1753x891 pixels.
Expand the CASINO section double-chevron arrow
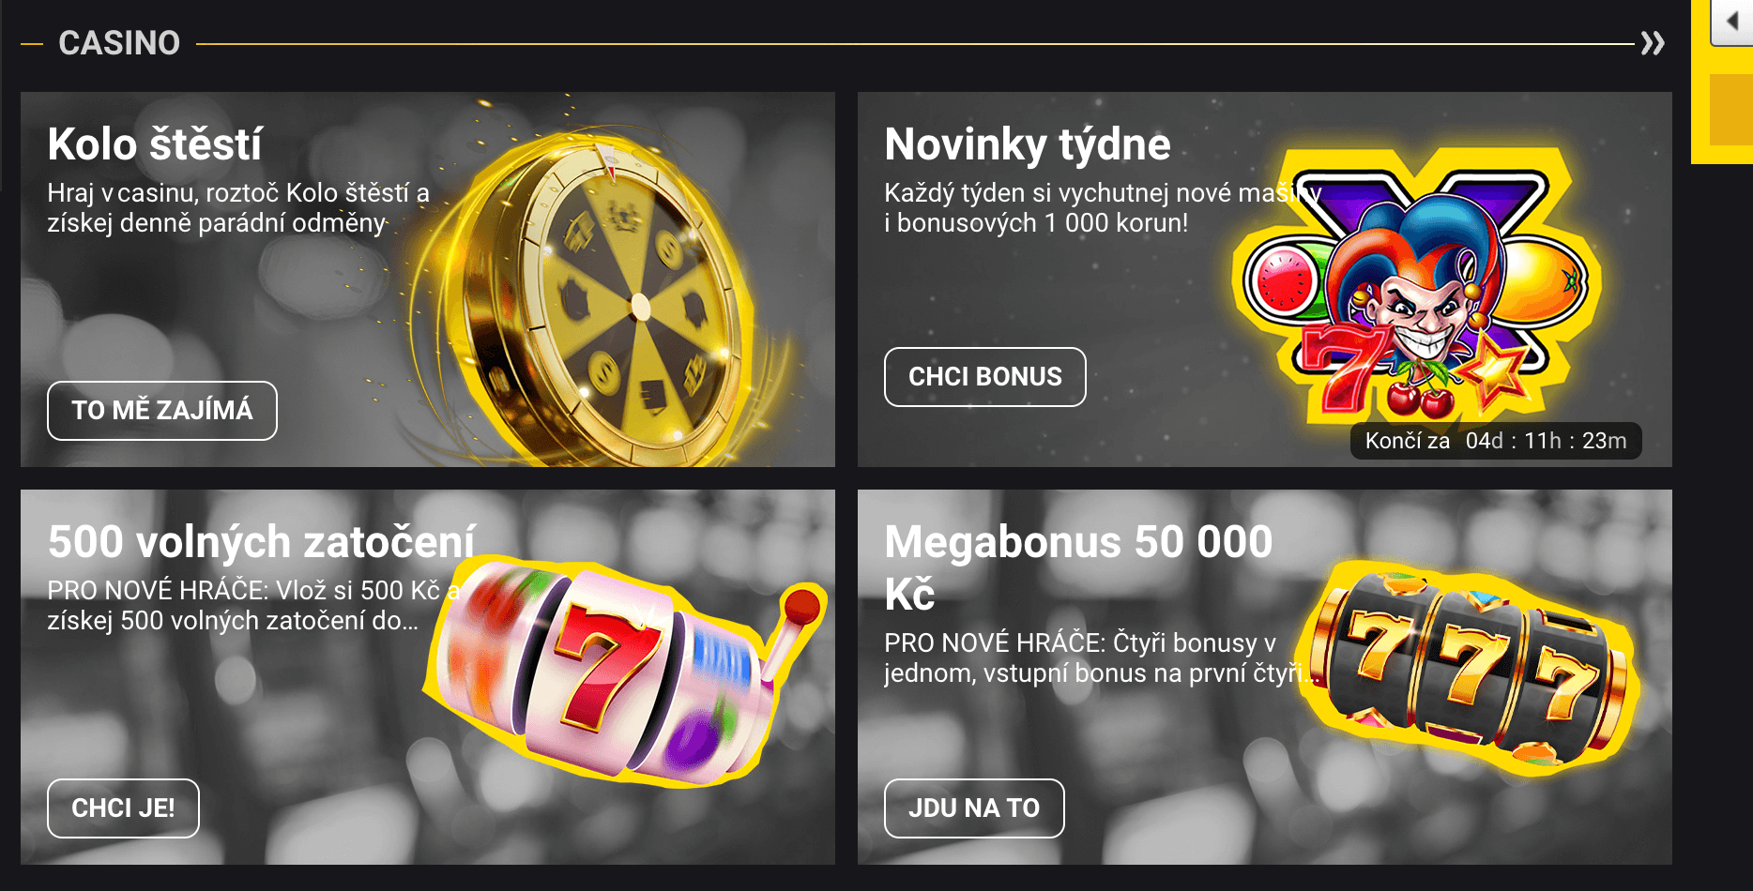1653,43
